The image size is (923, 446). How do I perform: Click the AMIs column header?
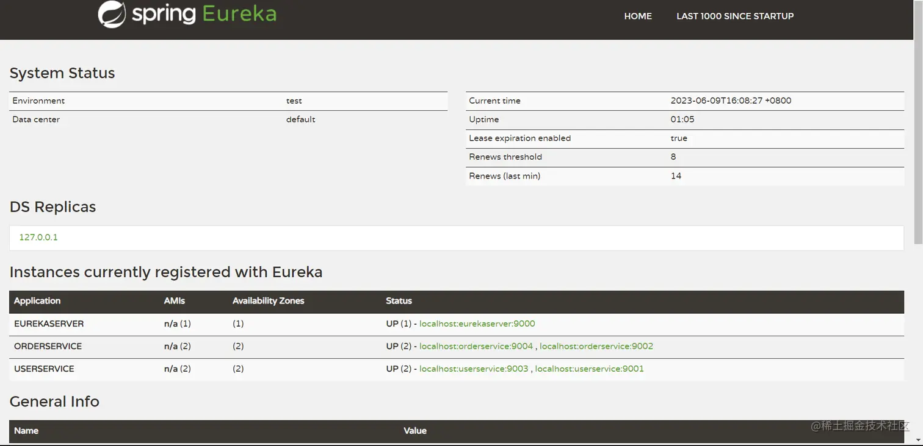click(175, 301)
